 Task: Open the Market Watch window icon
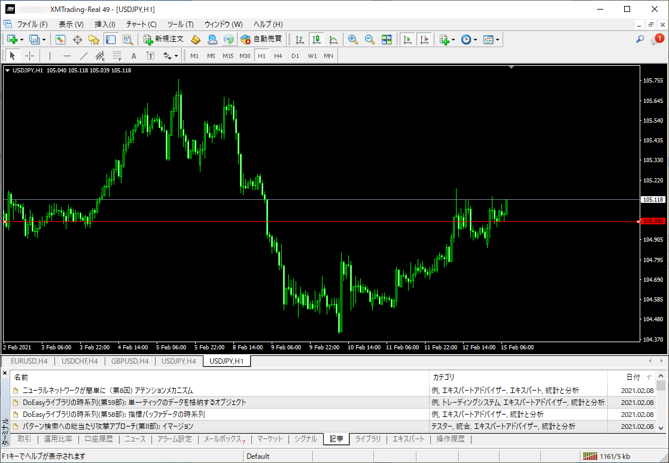pos(60,39)
